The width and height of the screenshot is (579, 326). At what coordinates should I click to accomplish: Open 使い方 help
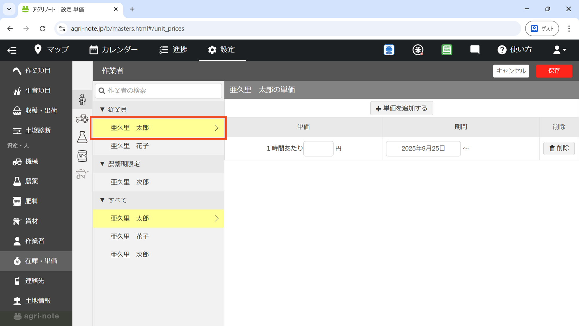point(515,50)
